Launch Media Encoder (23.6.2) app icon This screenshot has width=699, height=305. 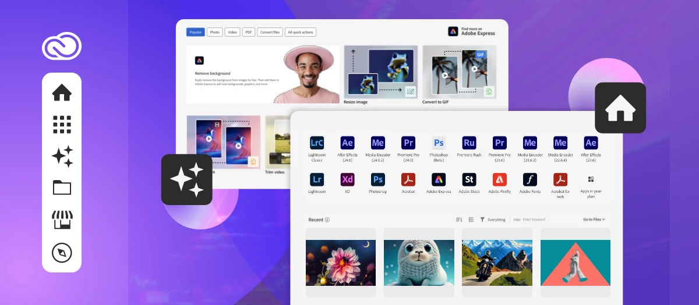530,143
